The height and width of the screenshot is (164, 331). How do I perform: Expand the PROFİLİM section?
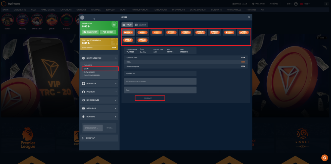(99, 92)
